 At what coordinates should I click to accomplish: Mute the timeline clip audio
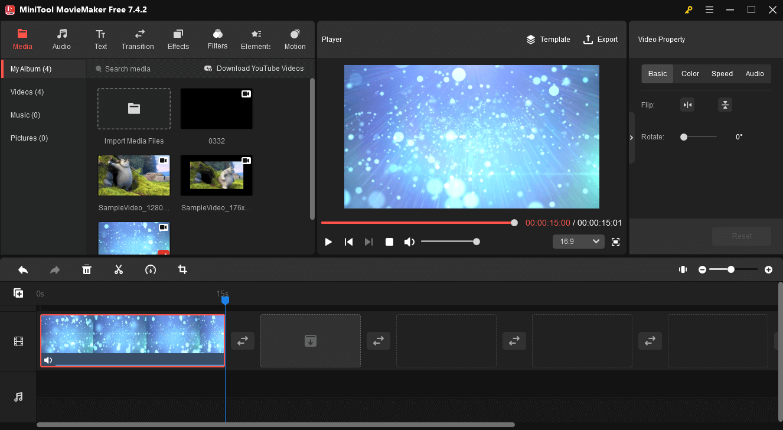coord(48,360)
